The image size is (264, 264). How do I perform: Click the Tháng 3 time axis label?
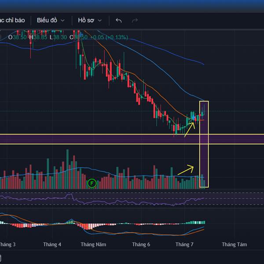(x=7, y=244)
